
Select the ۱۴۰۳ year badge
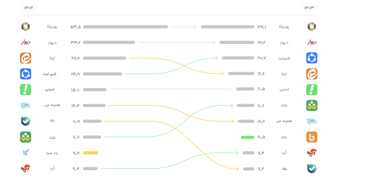[x=309, y=8]
